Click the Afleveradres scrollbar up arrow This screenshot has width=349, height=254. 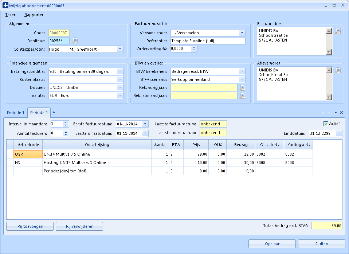pos(329,70)
